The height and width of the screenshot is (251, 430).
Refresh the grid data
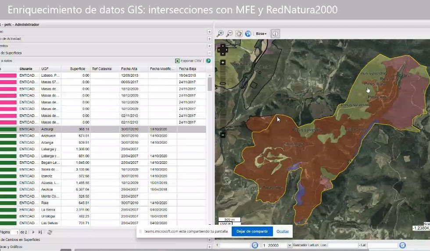pyautogui.click(x=50, y=232)
